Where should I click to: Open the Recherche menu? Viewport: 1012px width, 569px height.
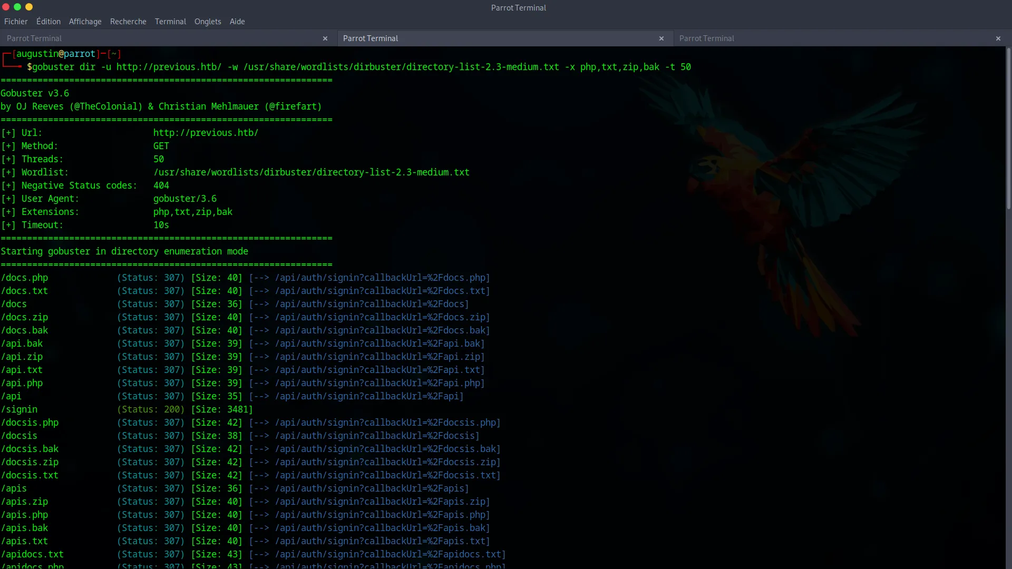(x=128, y=22)
